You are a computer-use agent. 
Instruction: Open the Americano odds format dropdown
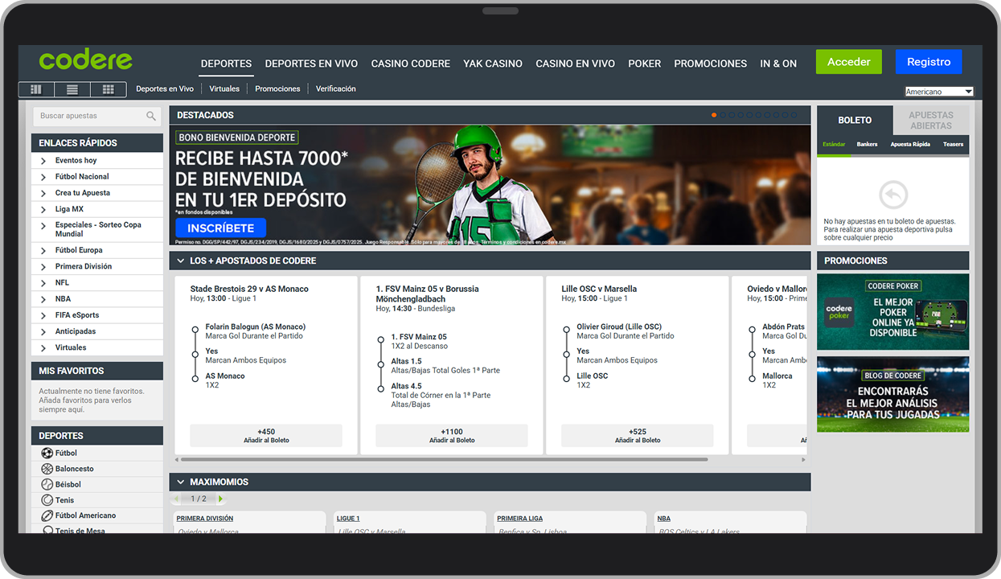click(x=939, y=91)
